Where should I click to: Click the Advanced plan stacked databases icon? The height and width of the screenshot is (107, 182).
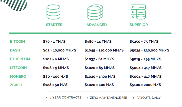pyautogui.click(x=95, y=12)
